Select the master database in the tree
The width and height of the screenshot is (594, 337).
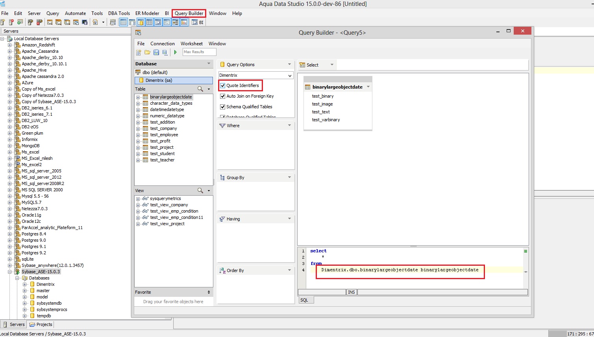(x=43, y=291)
